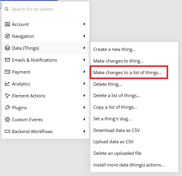Click the Analytics chart icon
Screen dimensions: 182x176
click(7, 84)
